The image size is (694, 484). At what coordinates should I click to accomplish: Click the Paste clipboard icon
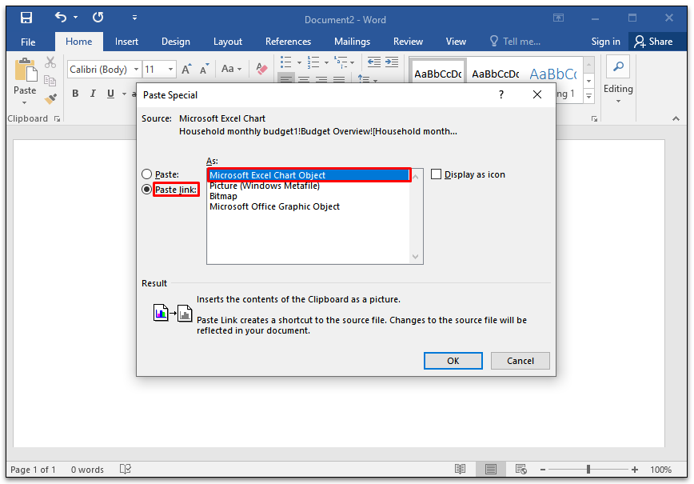coord(26,70)
